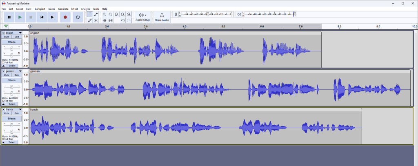Start recording with the red Record button
Image resolution: width=418 pixels, height=166 pixels.
[x=65, y=17]
